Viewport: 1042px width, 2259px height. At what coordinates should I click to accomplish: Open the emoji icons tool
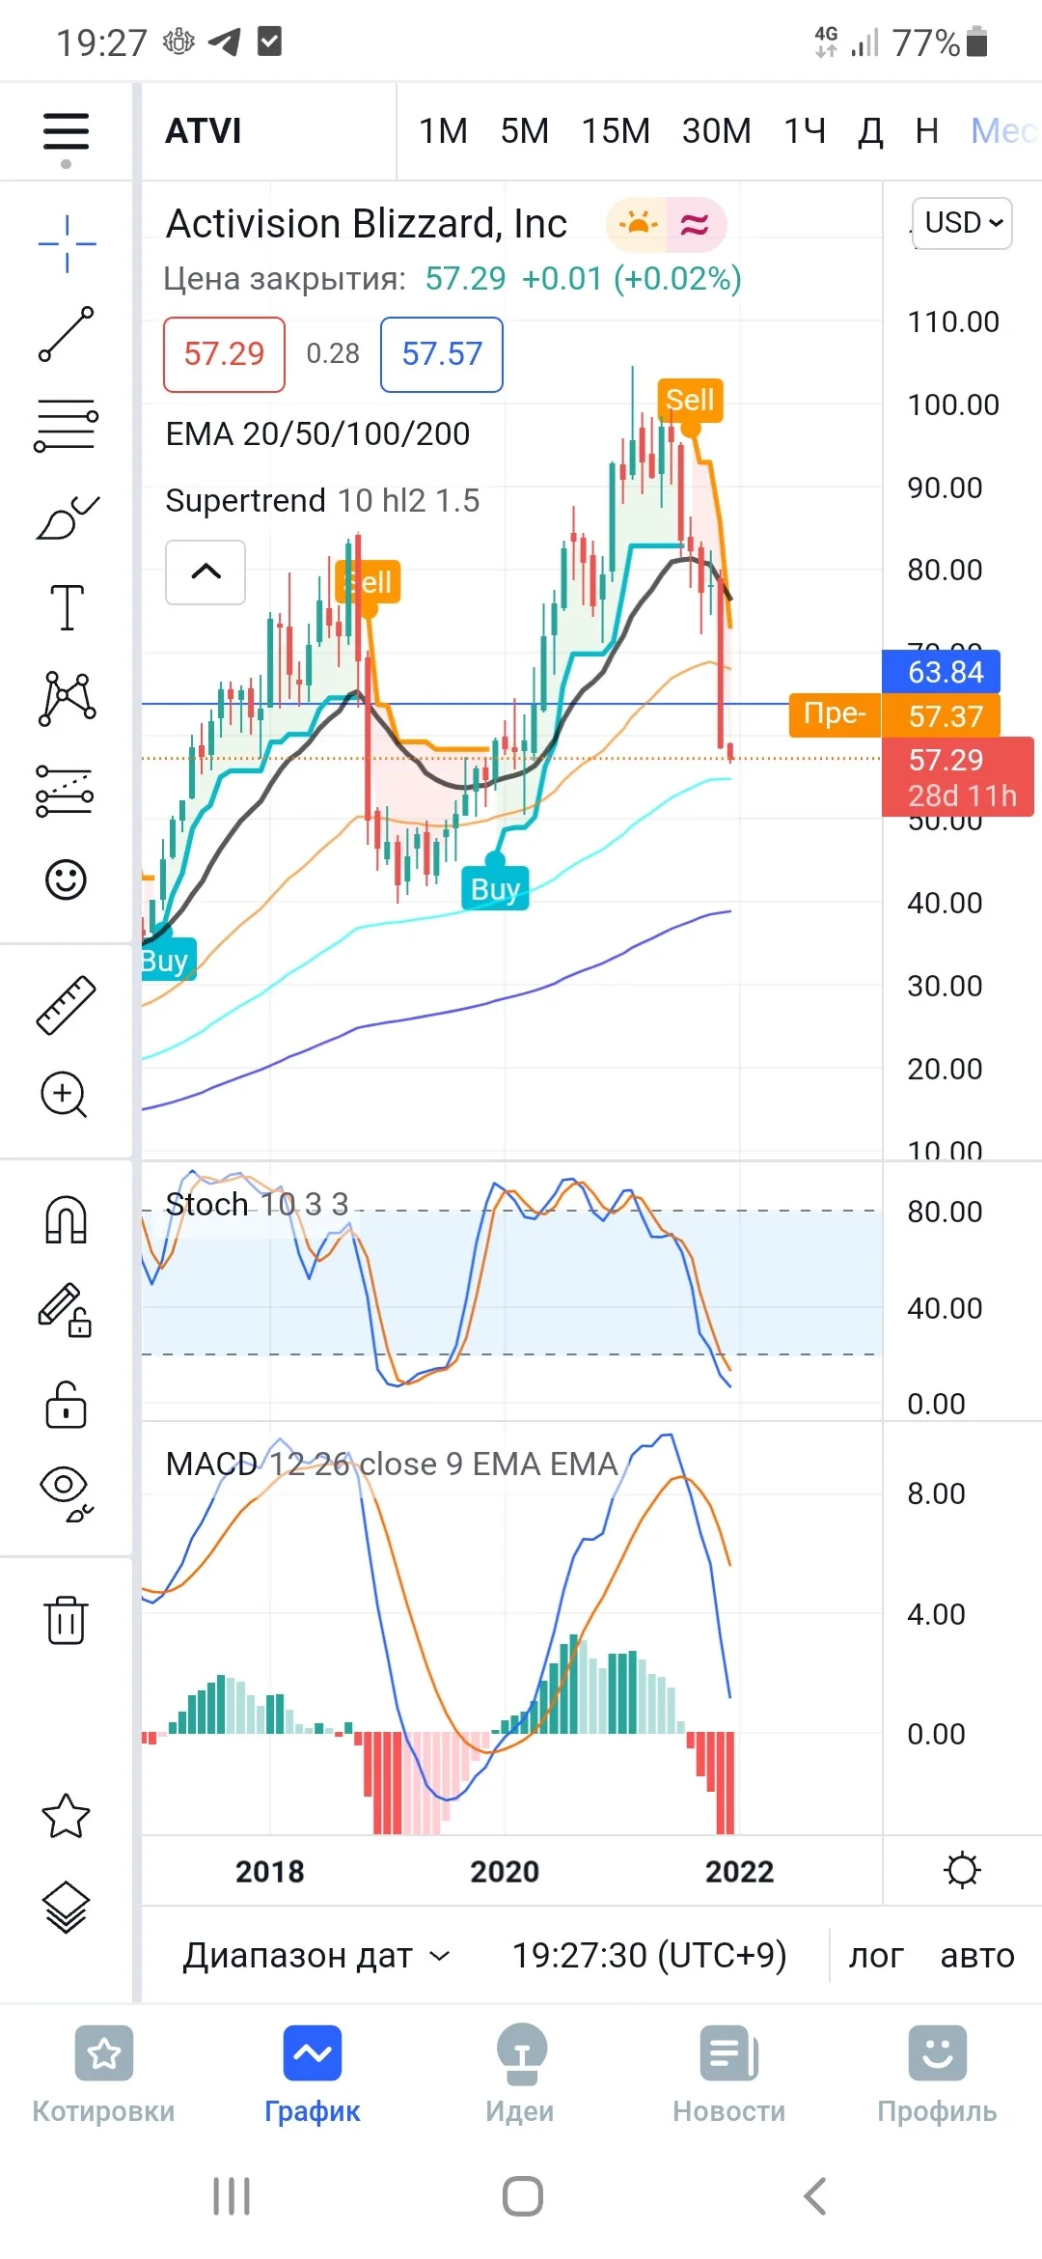(x=66, y=879)
